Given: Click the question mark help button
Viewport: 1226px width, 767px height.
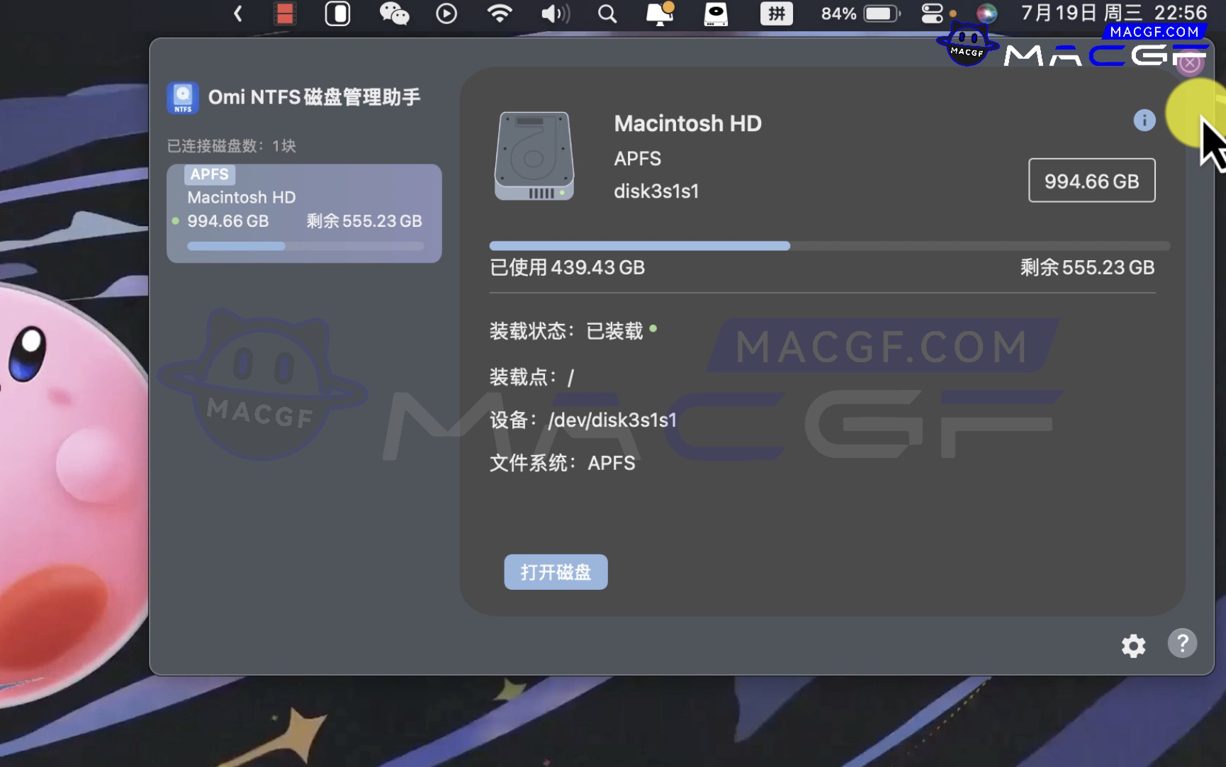Looking at the screenshot, I should pos(1181,644).
